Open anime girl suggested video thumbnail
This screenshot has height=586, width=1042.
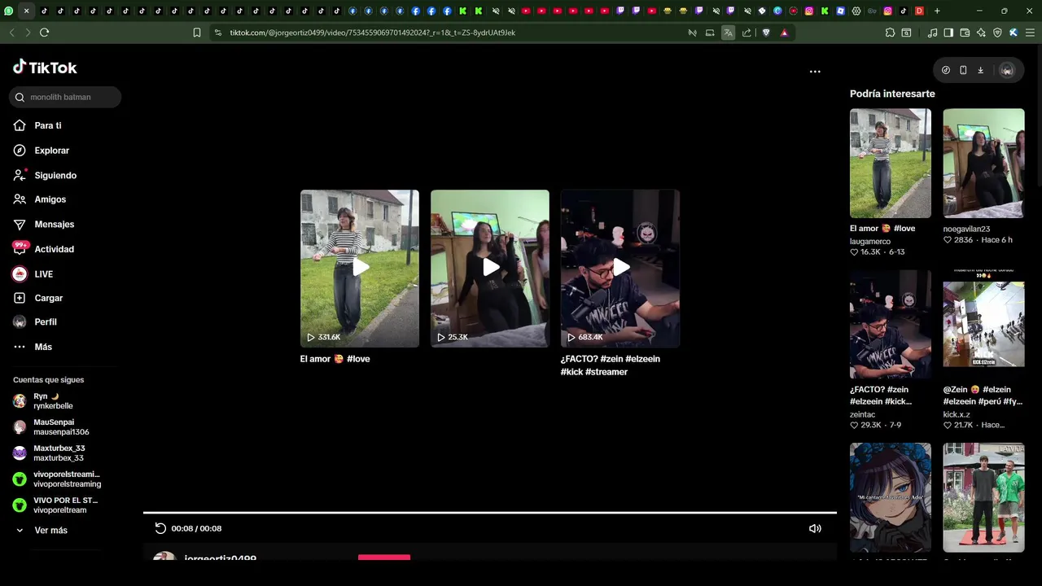coord(891,497)
